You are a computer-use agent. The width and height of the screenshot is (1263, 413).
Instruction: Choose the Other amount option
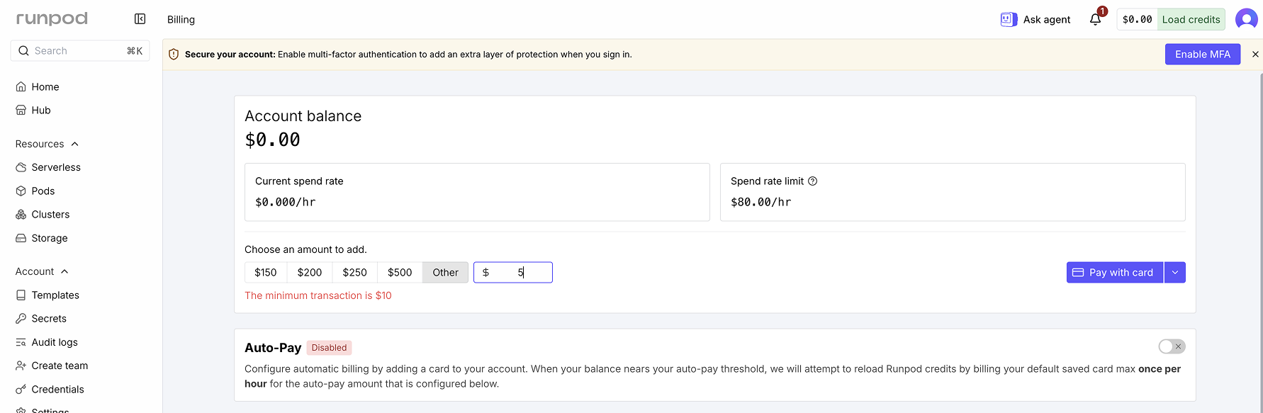click(x=445, y=273)
